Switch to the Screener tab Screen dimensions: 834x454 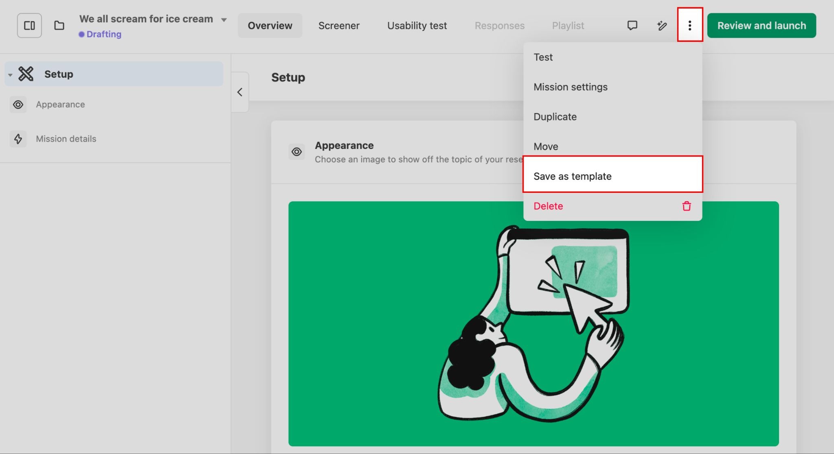point(339,26)
